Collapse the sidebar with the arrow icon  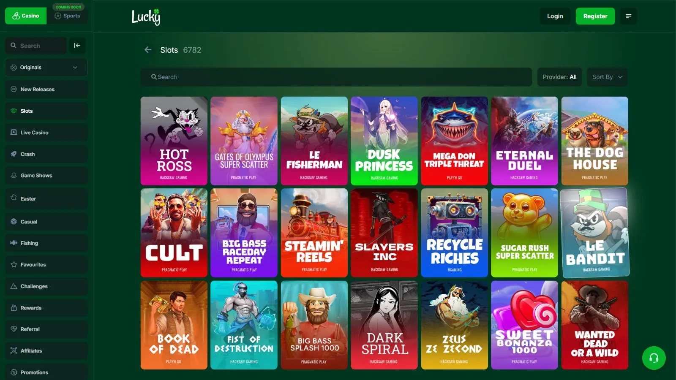[77, 46]
